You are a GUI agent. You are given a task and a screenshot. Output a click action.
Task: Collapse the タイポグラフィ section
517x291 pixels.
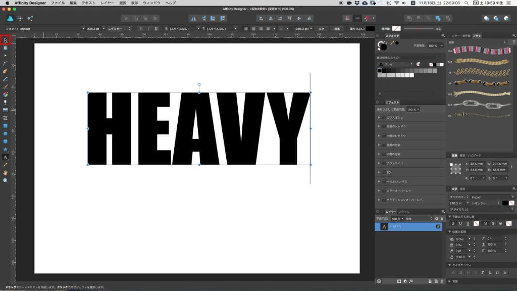pos(450,265)
